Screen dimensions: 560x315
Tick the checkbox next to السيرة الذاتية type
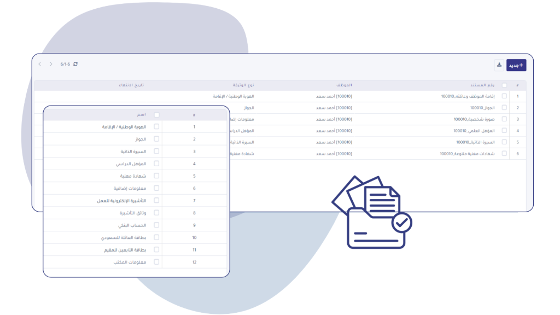tap(157, 151)
